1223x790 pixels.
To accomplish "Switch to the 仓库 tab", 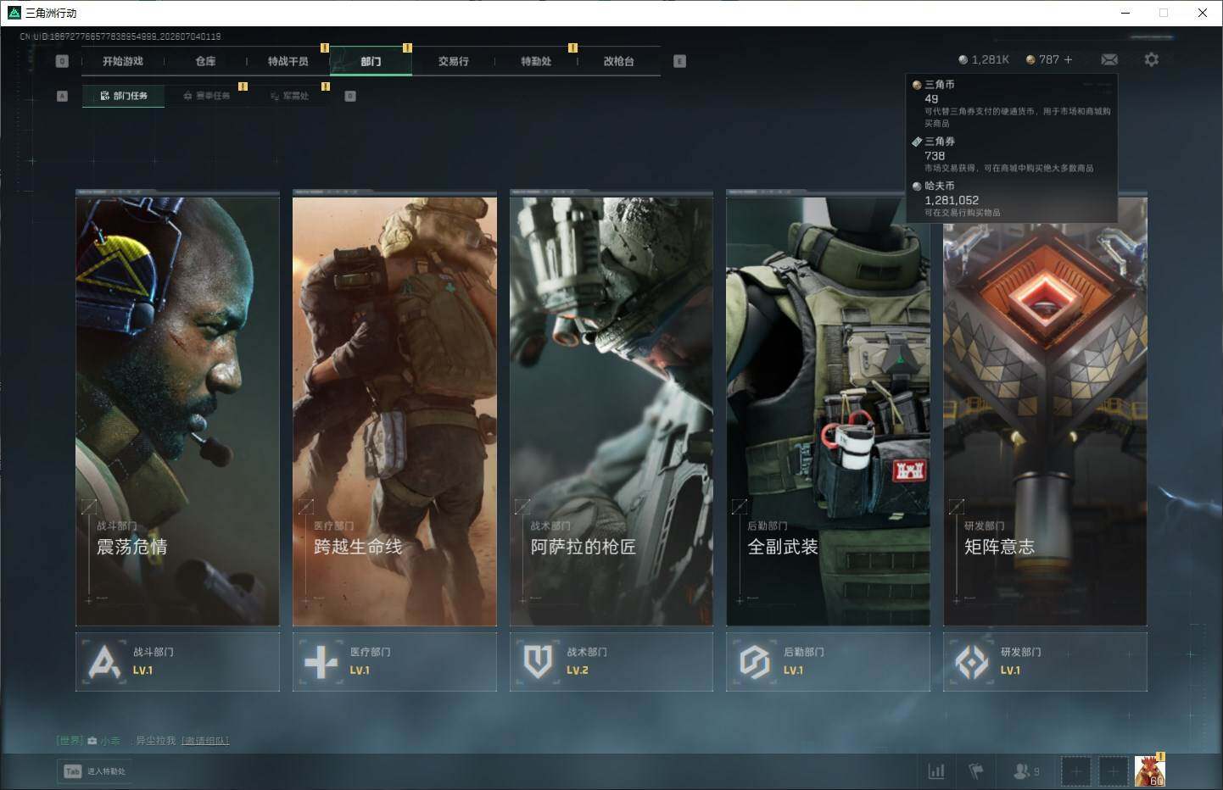I will point(205,61).
